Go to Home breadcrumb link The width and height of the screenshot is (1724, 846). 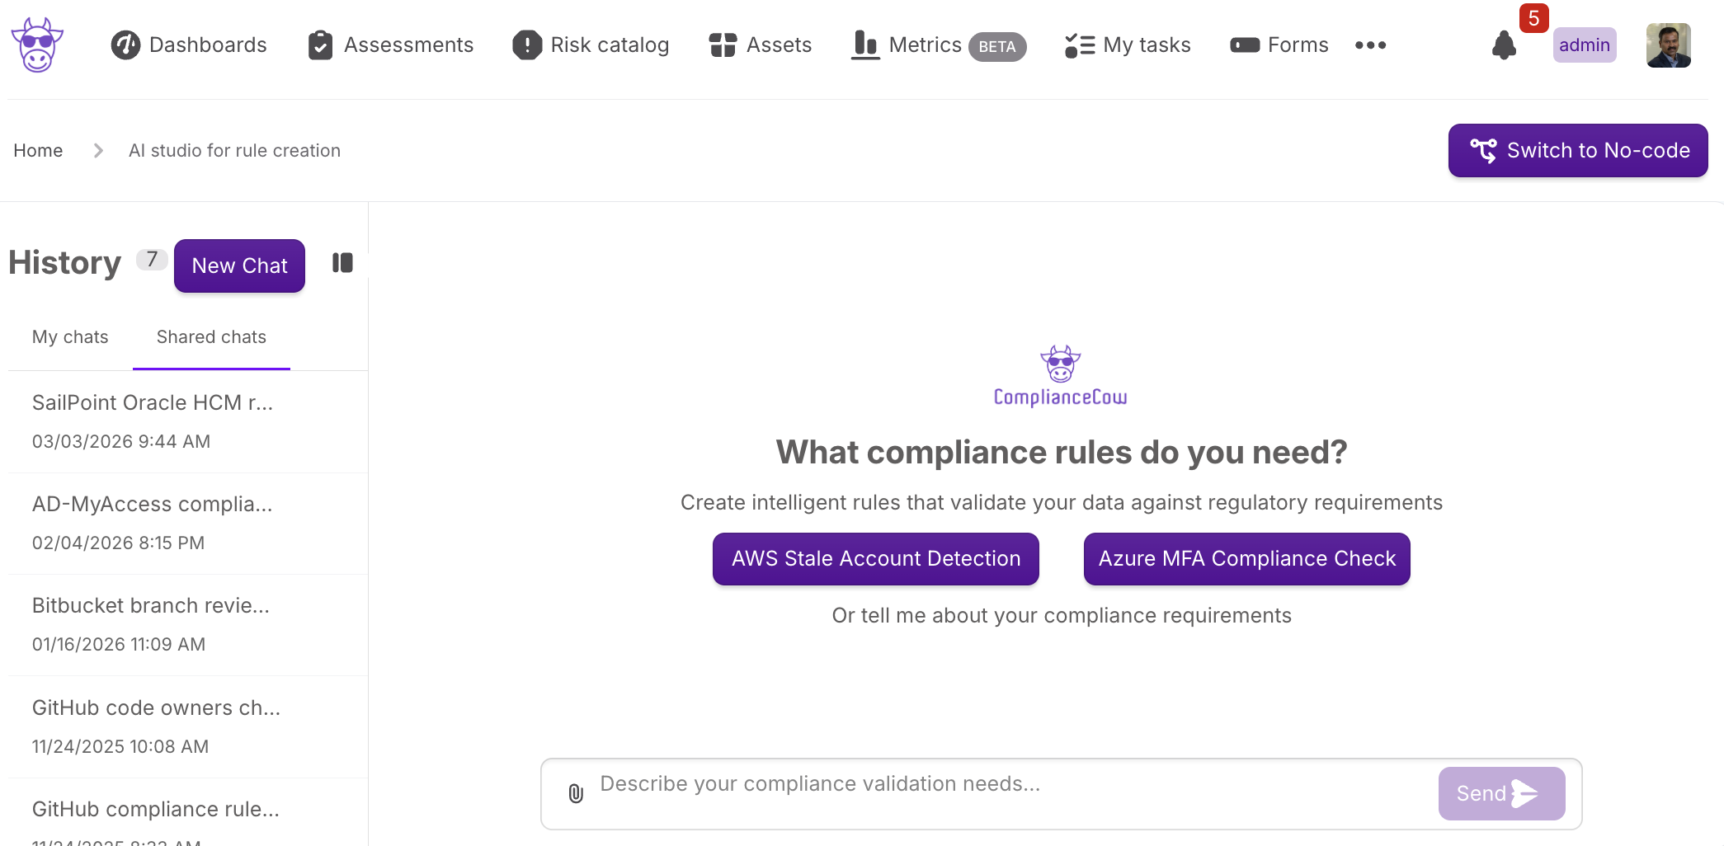[x=38, y=151]
